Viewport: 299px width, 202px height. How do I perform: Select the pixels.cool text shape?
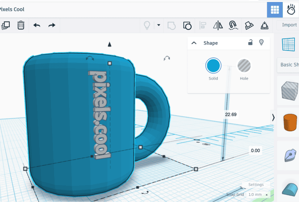point(99,114)
